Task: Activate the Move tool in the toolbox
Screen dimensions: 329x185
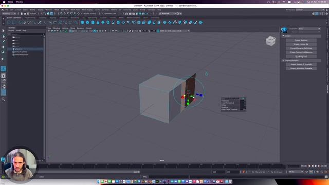Action: tap(3, 47)
